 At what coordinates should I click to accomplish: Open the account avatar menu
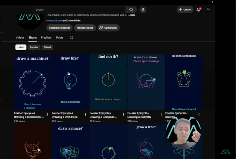pos(208,10)
